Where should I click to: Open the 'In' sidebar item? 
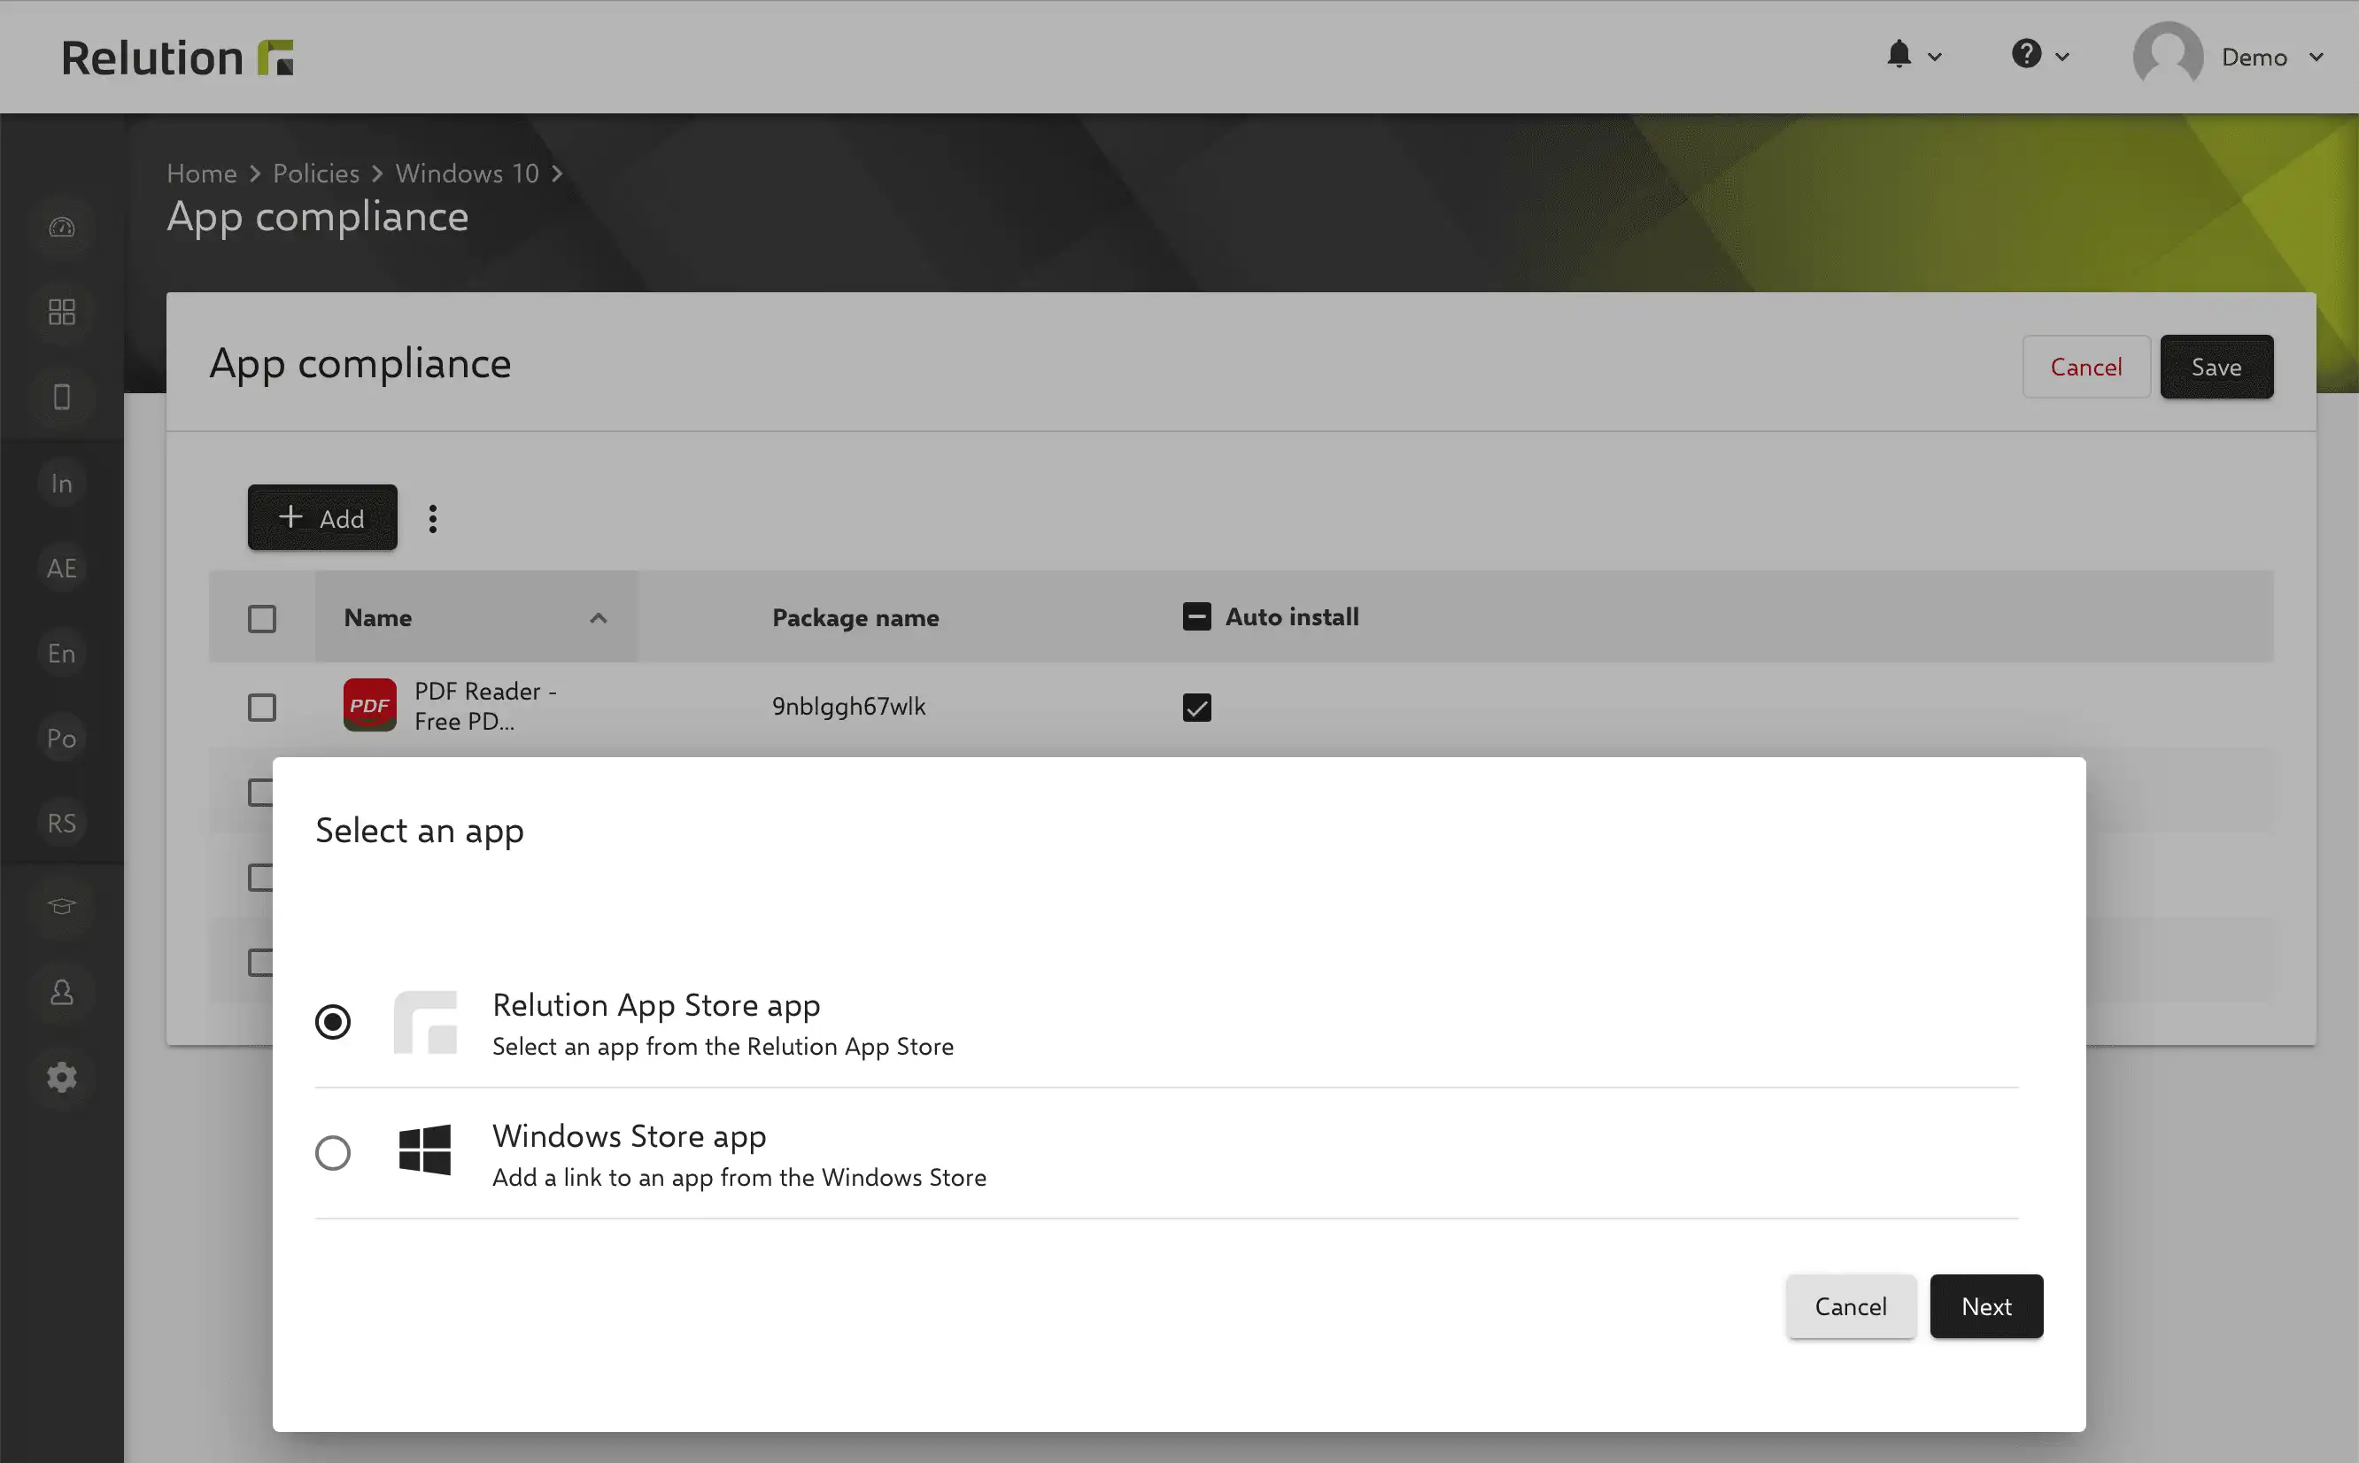pyautogui.click(x=62, y=483)
